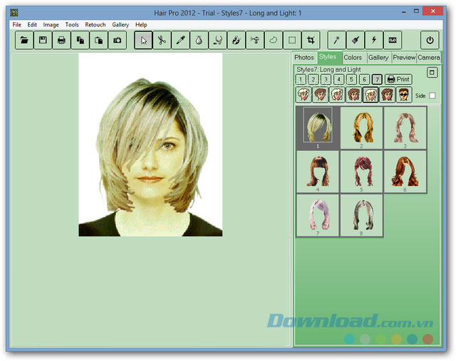Screen dimensions: 456x361
Task: Select hairstyle thumbnail 5 red curly
Action: coord(361,172)
